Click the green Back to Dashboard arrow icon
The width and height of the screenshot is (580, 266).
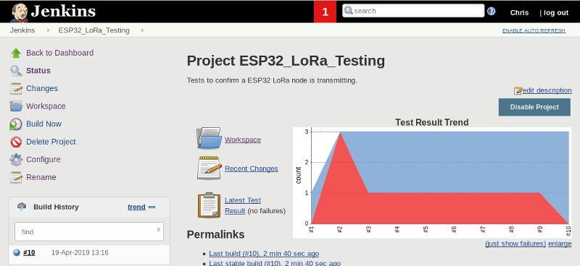tap(16, 53)
